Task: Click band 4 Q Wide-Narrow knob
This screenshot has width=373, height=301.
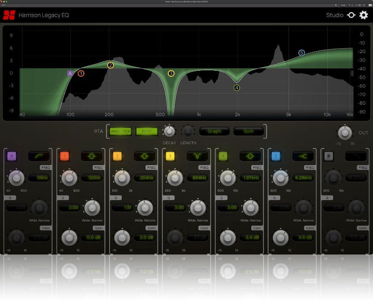Action: [250, 208]
